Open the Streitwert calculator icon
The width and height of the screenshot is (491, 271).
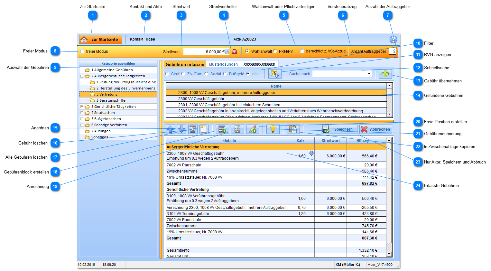point(227,51)
